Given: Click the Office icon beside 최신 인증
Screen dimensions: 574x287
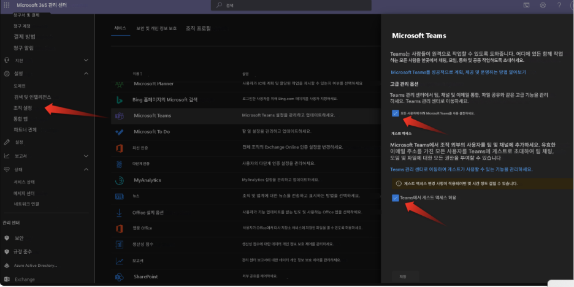Looking at the screenshot, I should (x=120, y=148).
